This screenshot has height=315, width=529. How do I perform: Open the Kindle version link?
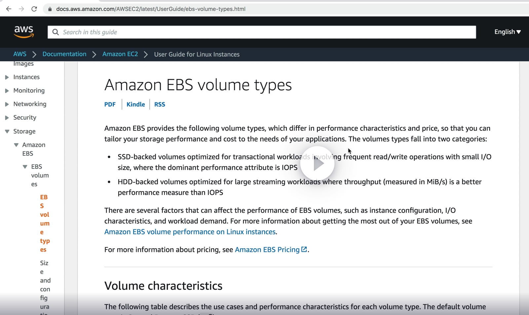(x=135, y=104)
